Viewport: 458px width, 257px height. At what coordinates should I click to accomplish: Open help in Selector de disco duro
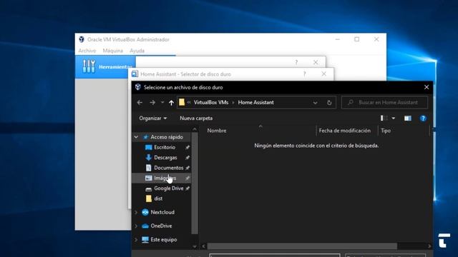point(304,74)
